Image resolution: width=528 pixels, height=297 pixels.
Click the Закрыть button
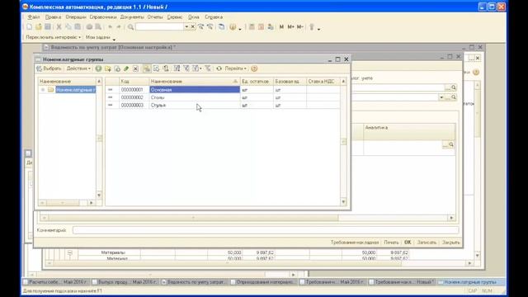[451, 243]
